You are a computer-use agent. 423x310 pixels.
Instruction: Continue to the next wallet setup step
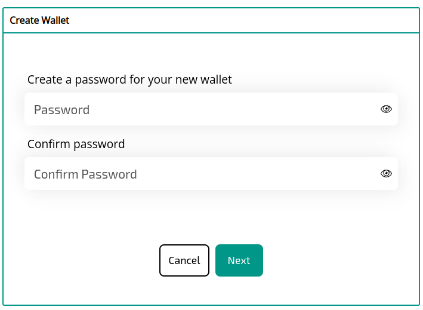(x=239, y=260)
